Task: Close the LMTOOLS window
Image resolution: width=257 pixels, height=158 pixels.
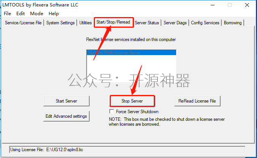Action: [x=247, y=5]
